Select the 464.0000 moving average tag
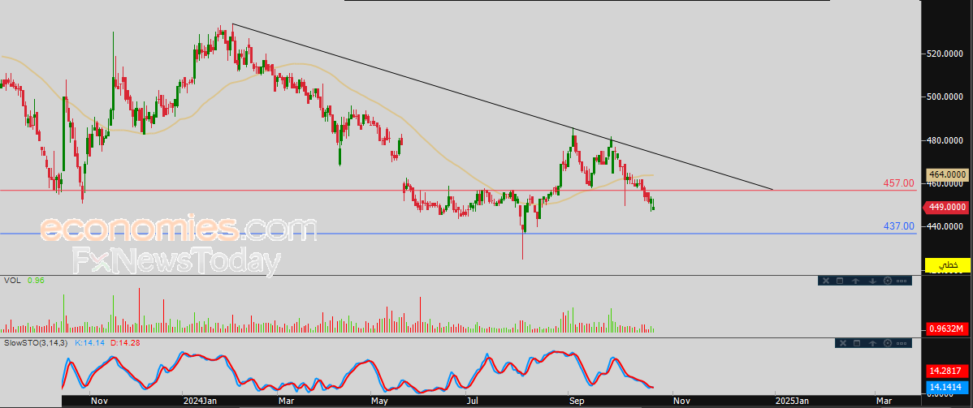 [947, 175]
